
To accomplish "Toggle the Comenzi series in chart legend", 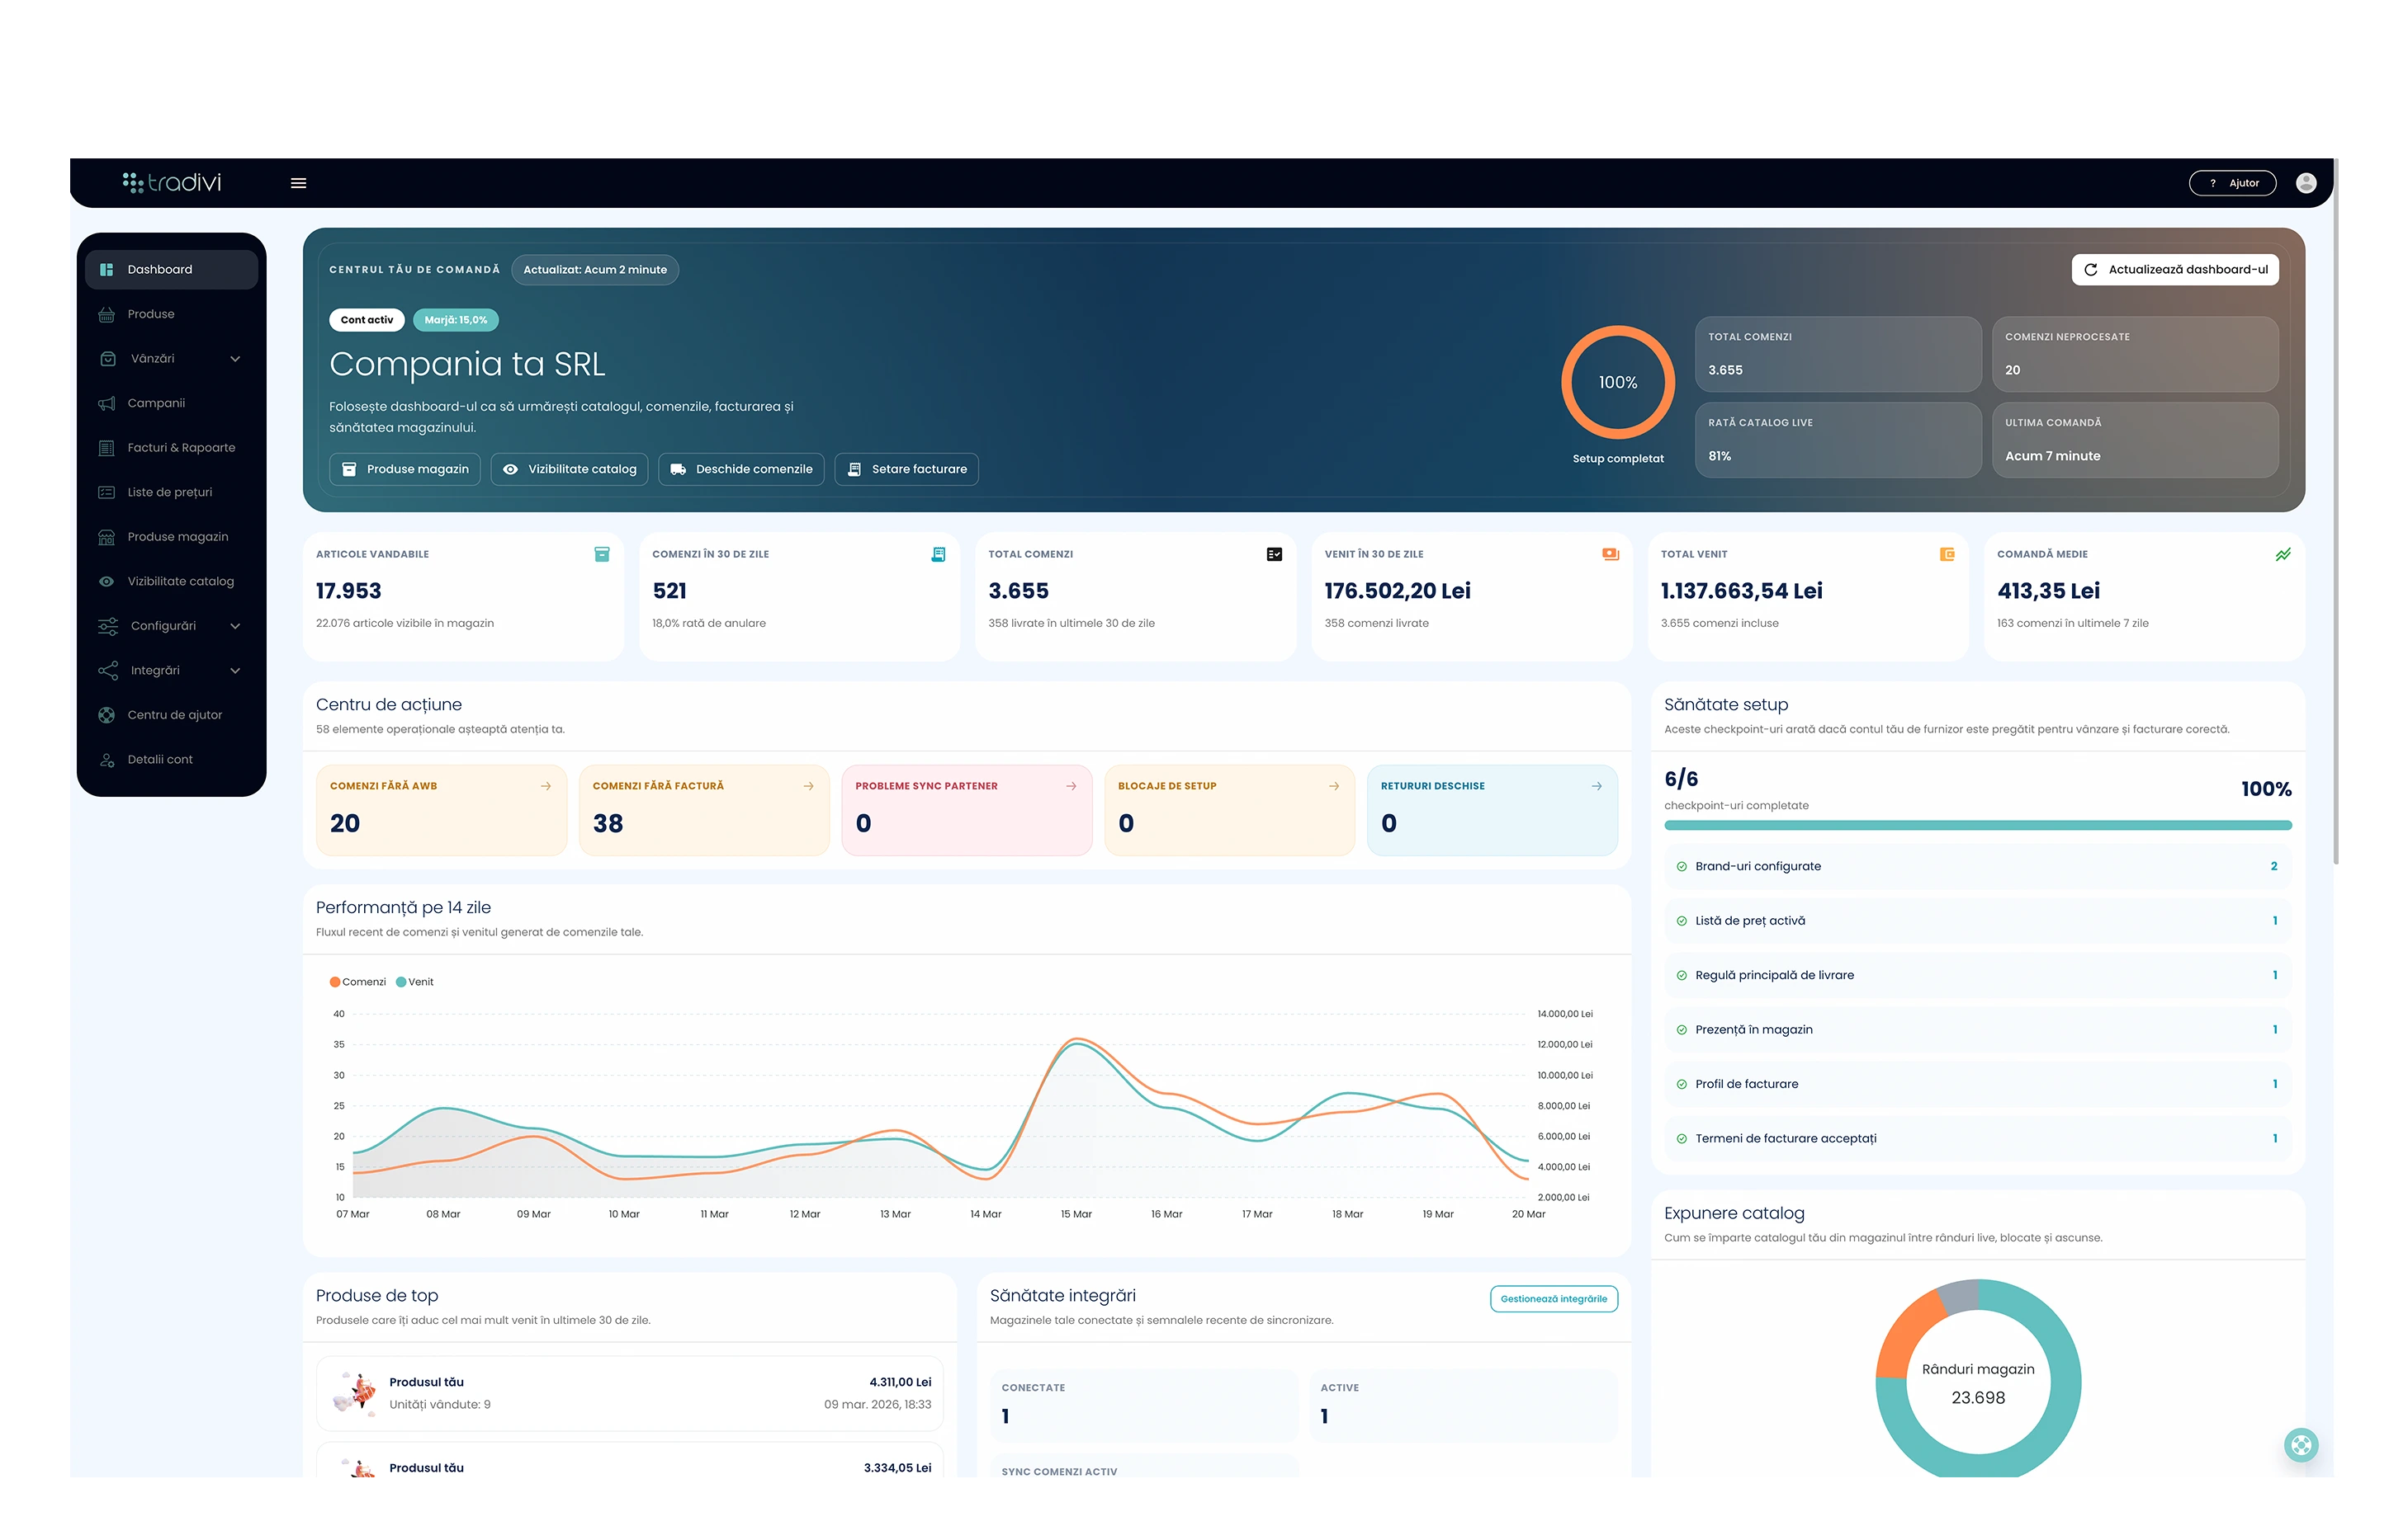I will tap(358, 982).
